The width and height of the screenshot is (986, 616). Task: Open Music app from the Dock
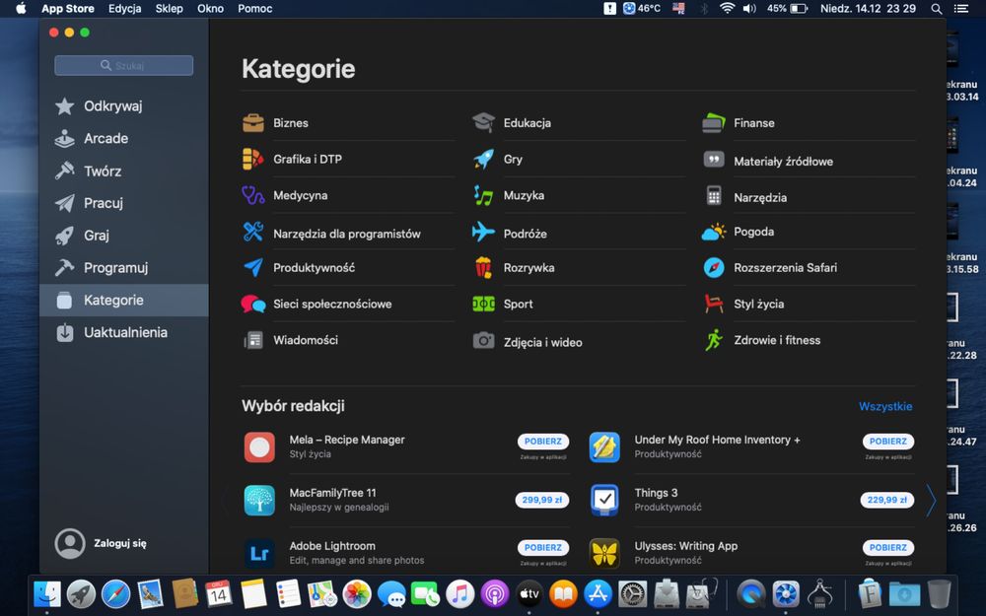460,594
